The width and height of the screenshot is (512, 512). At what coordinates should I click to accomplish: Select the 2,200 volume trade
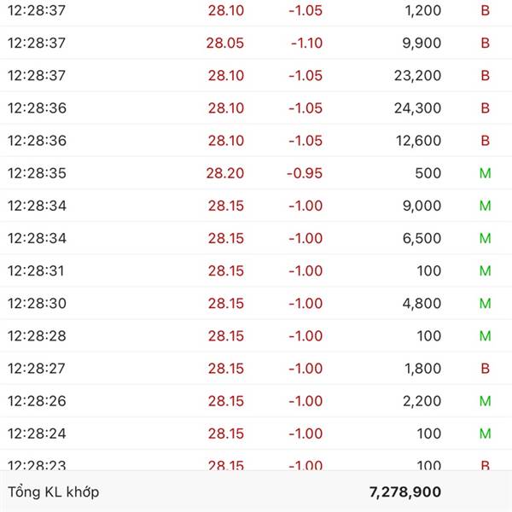point(422,401)
